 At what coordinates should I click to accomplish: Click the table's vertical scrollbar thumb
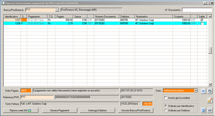click(210, 50)
